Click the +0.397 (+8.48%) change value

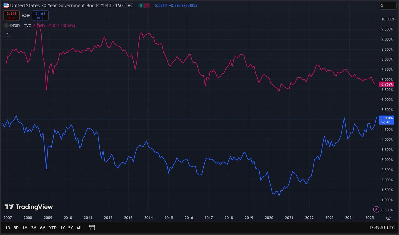184,6
